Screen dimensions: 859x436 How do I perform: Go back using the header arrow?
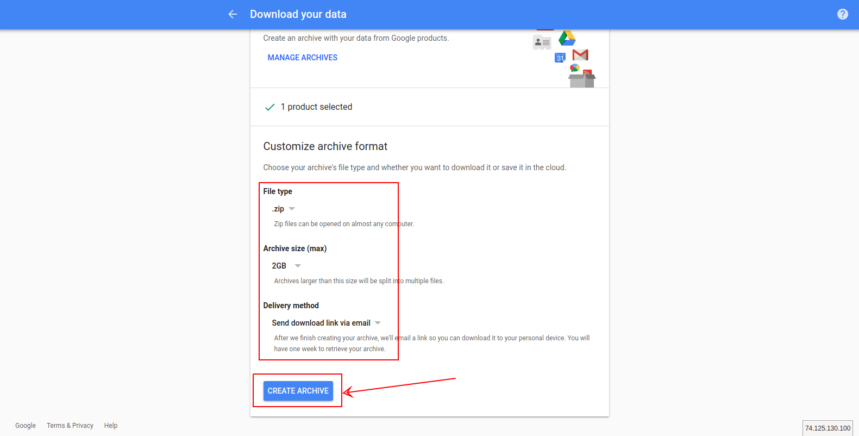(x=233, y=14)
